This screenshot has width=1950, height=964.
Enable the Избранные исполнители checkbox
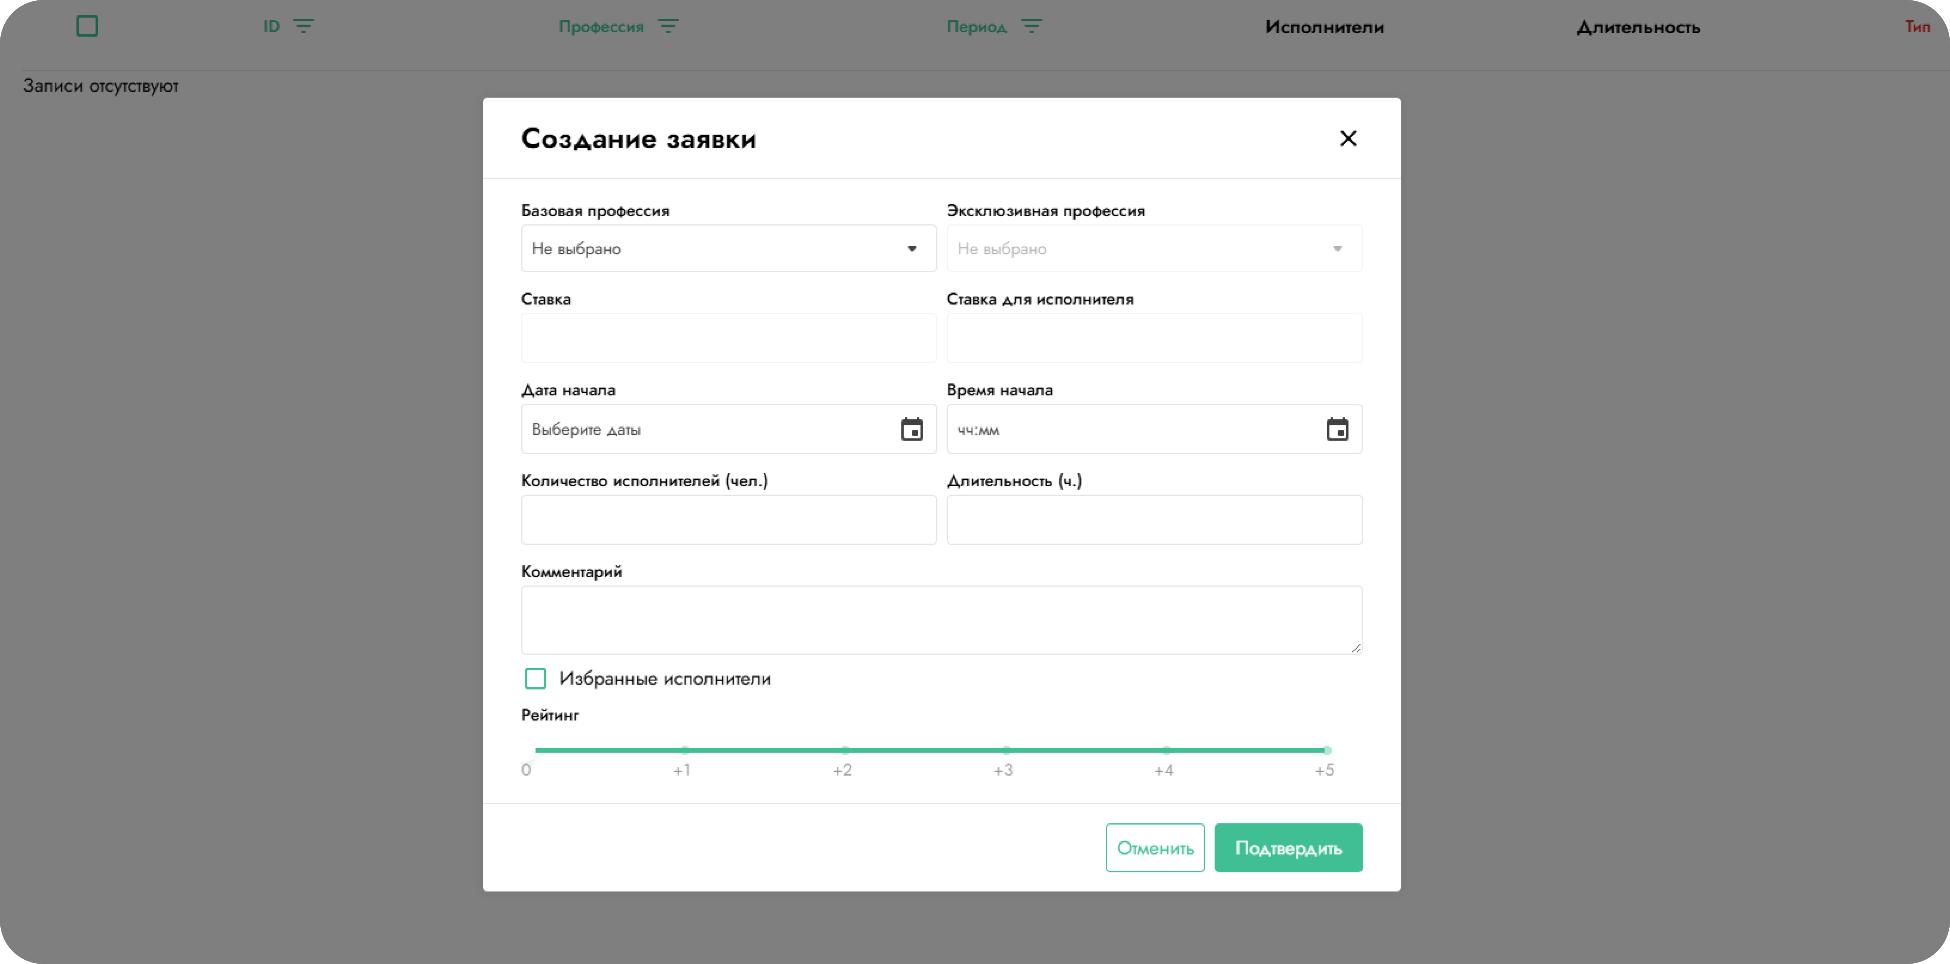[x=535, y=678]
